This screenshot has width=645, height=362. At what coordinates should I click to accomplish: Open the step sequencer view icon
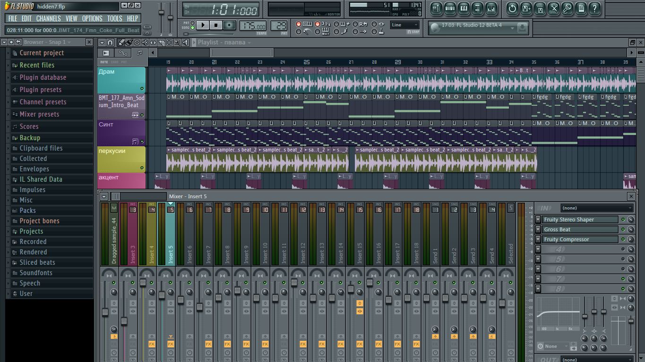(450, 8)
